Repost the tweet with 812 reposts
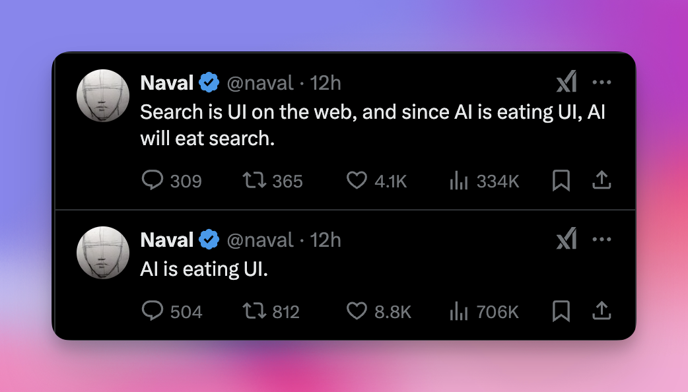688x392 pixels. 254,311
